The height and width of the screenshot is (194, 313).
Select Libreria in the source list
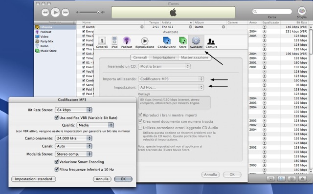coord(55,27)
